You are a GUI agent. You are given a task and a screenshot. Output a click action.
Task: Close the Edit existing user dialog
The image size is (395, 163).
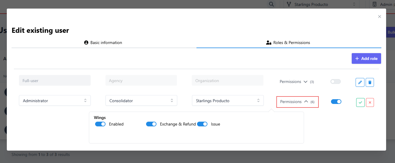click(379, 17)
